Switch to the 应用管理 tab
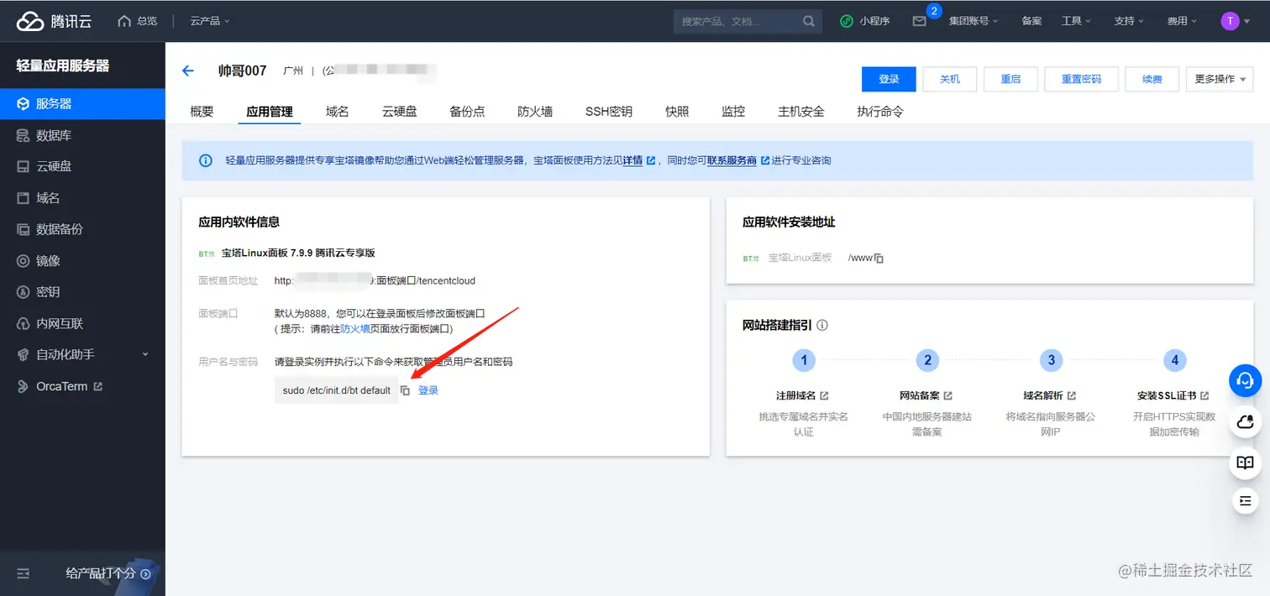 coord(270,111)
